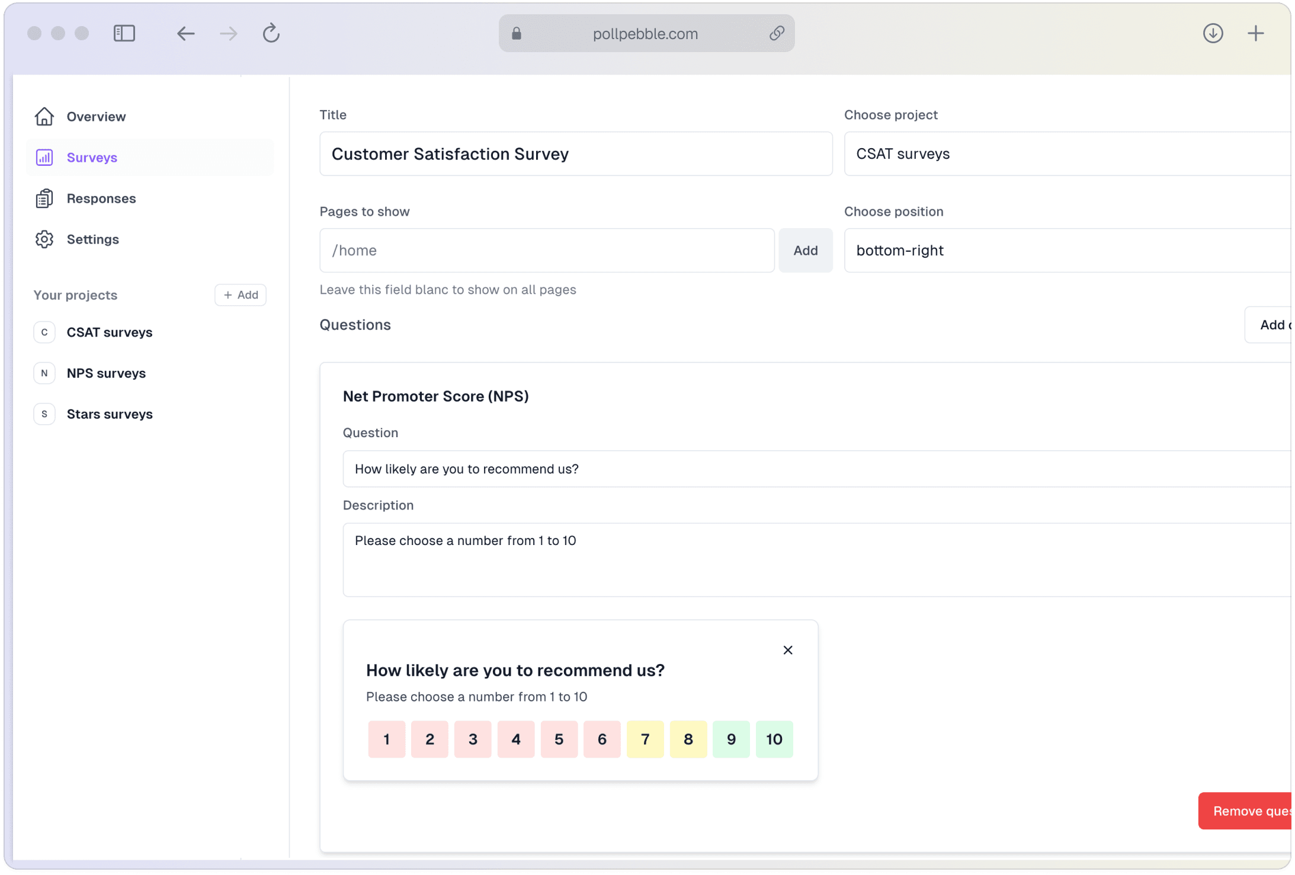Click the survey Title input field

[x=575, y=154]
